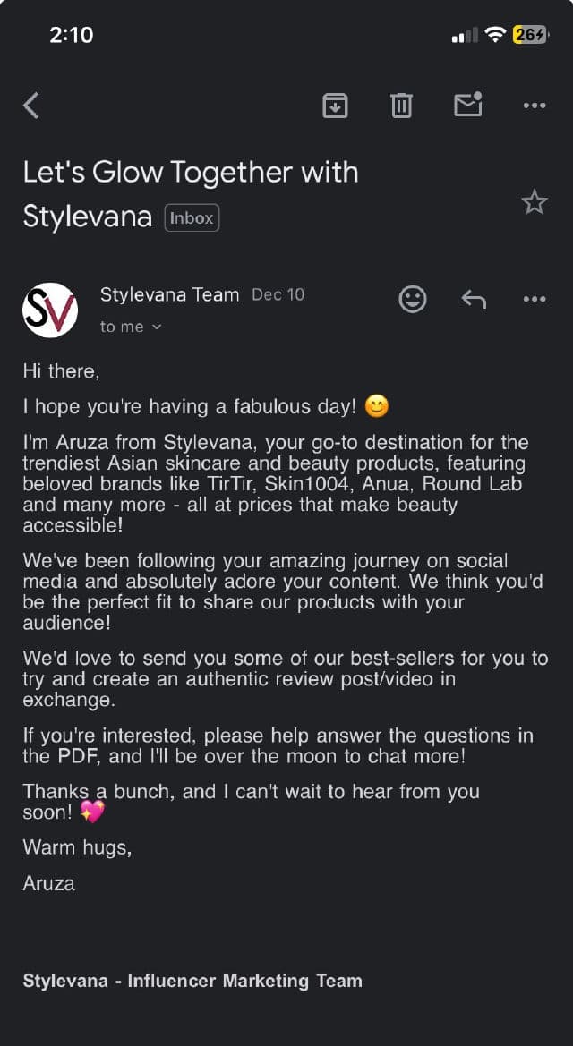Viewport: 573px width, 1046px height.
Task: Tap the email subject title
Action: [x=190, y=193]
